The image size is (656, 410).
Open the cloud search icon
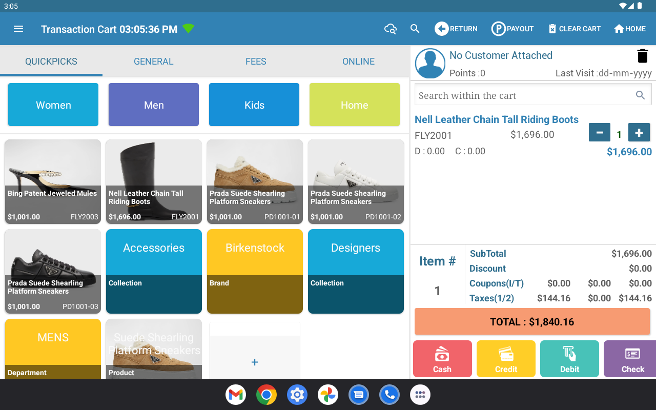pyautogui.click(x=391, y=29)
